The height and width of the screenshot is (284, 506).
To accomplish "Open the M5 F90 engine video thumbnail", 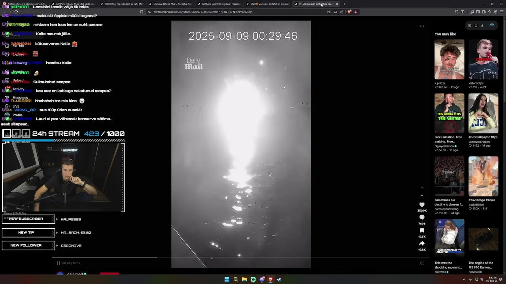I will click(483, 239).
